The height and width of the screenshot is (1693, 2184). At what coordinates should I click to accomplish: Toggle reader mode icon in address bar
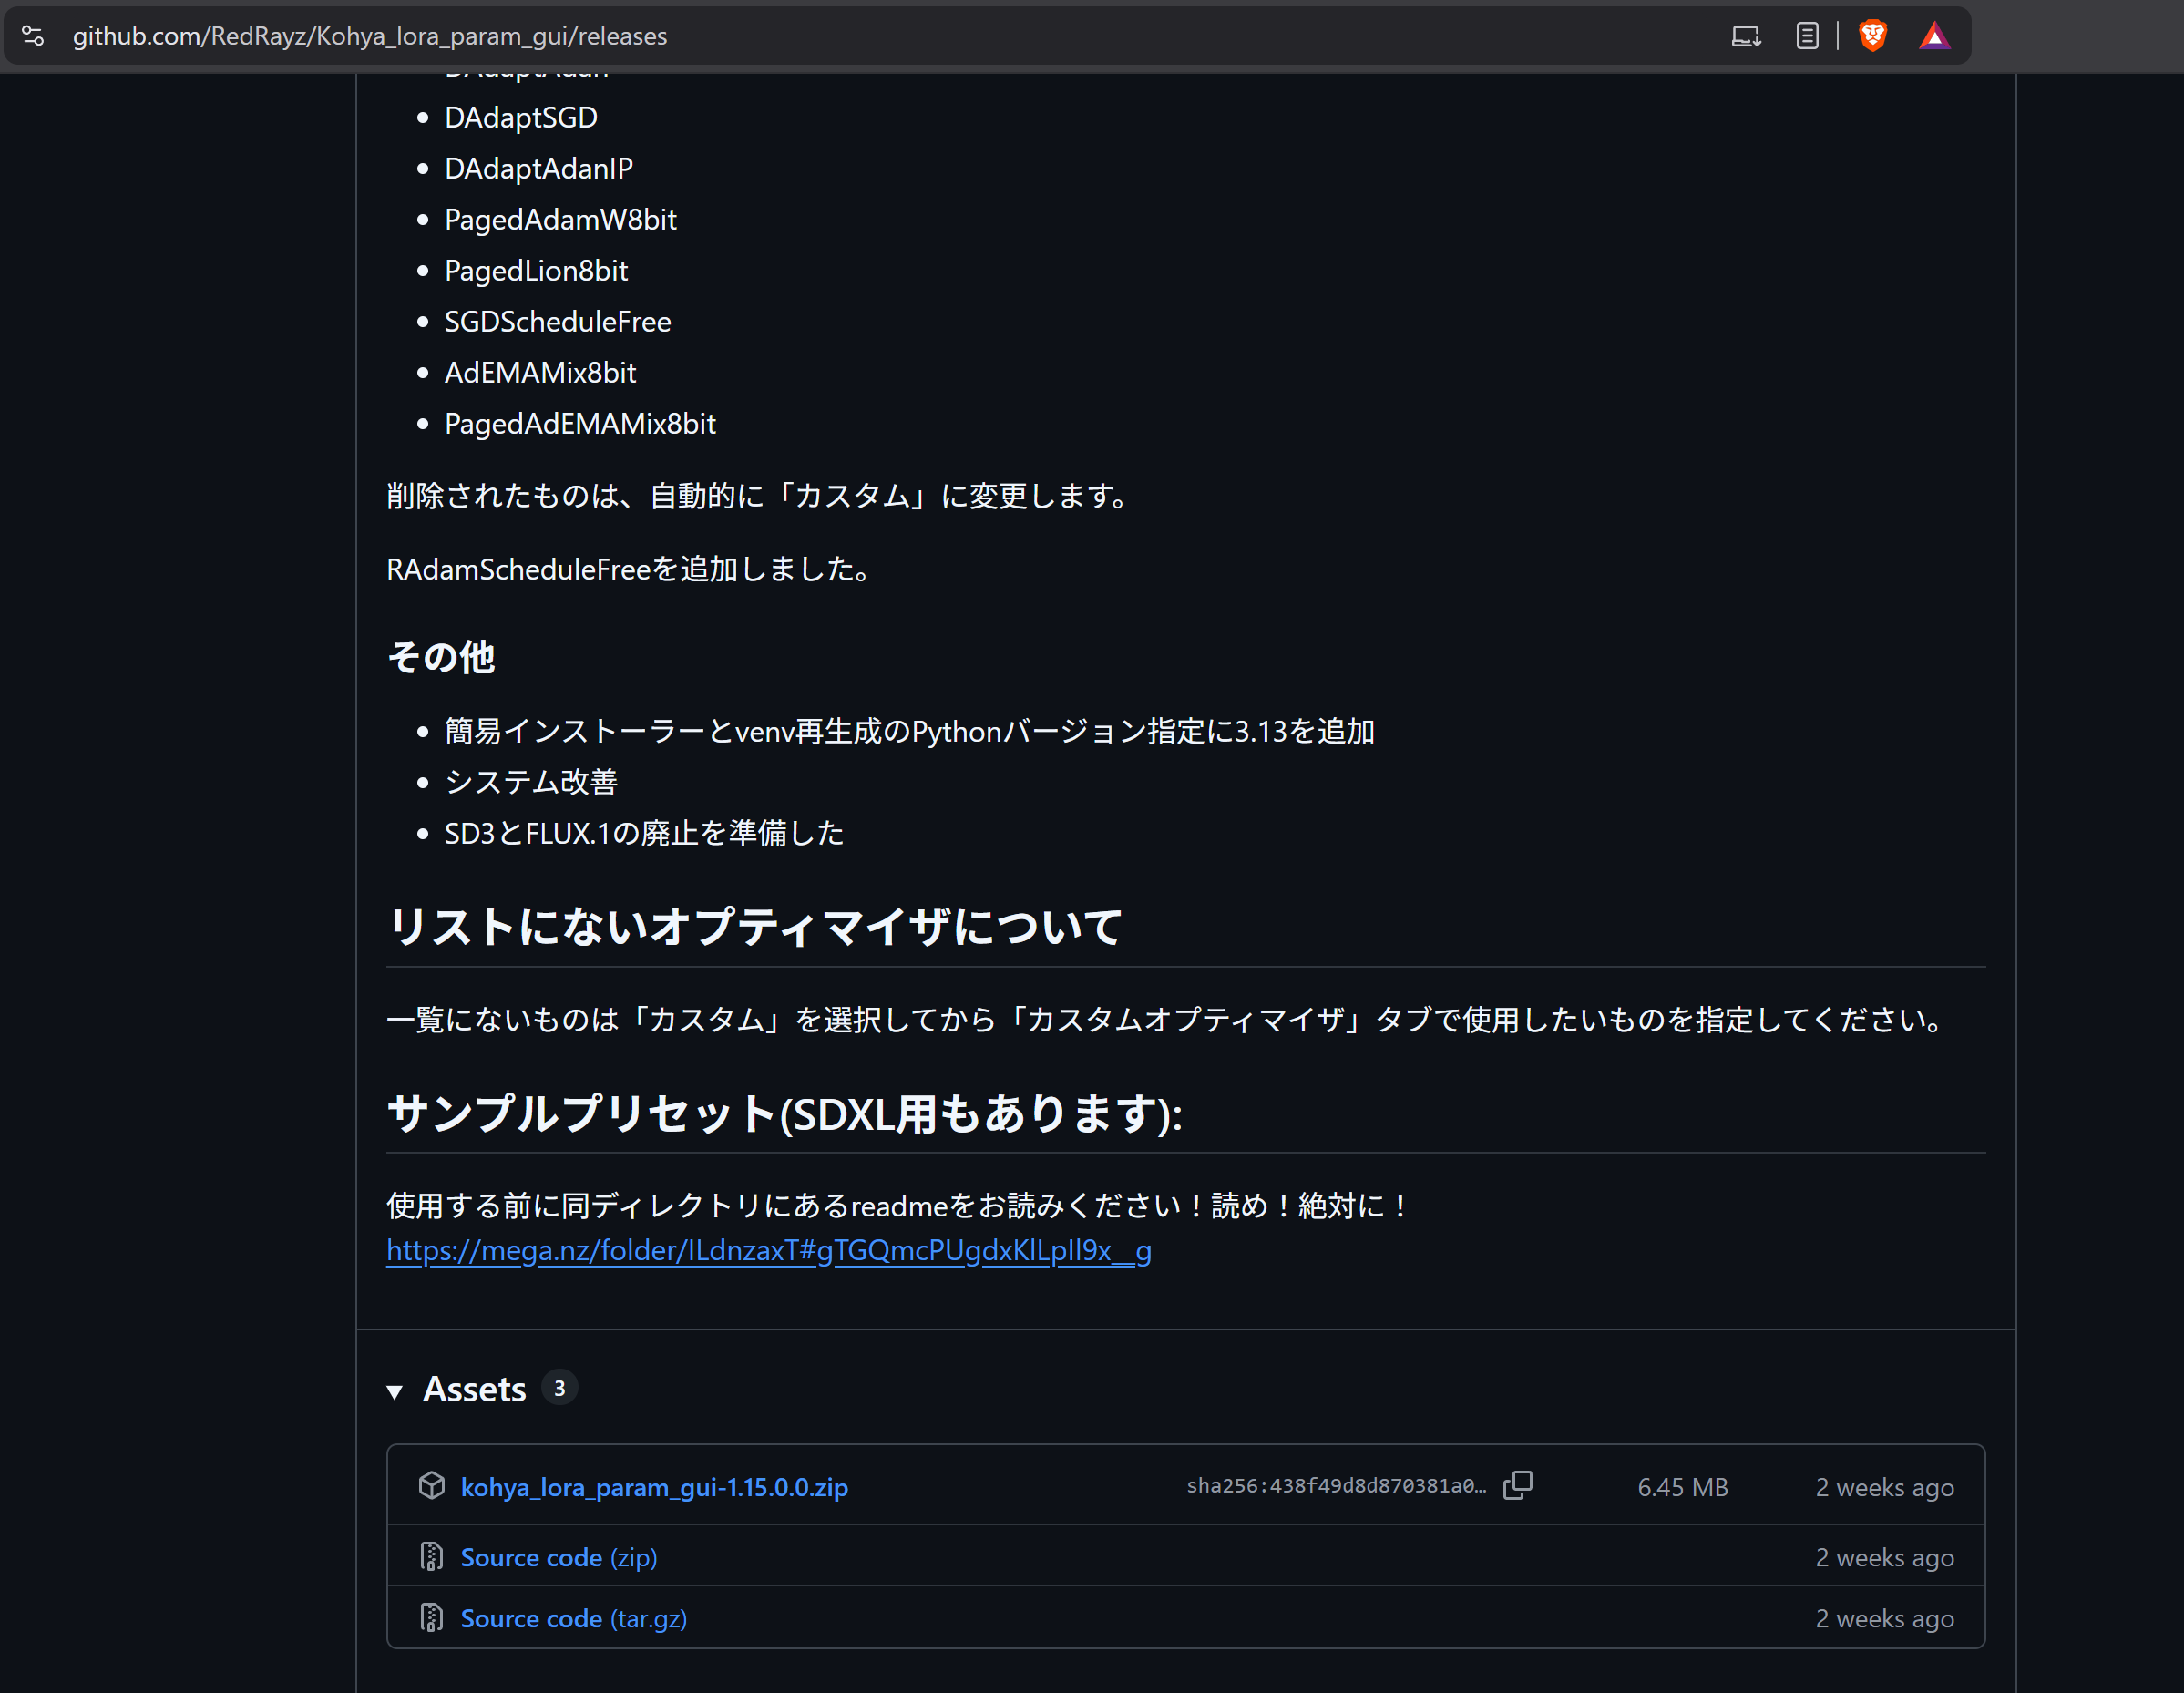(1806, 36)
